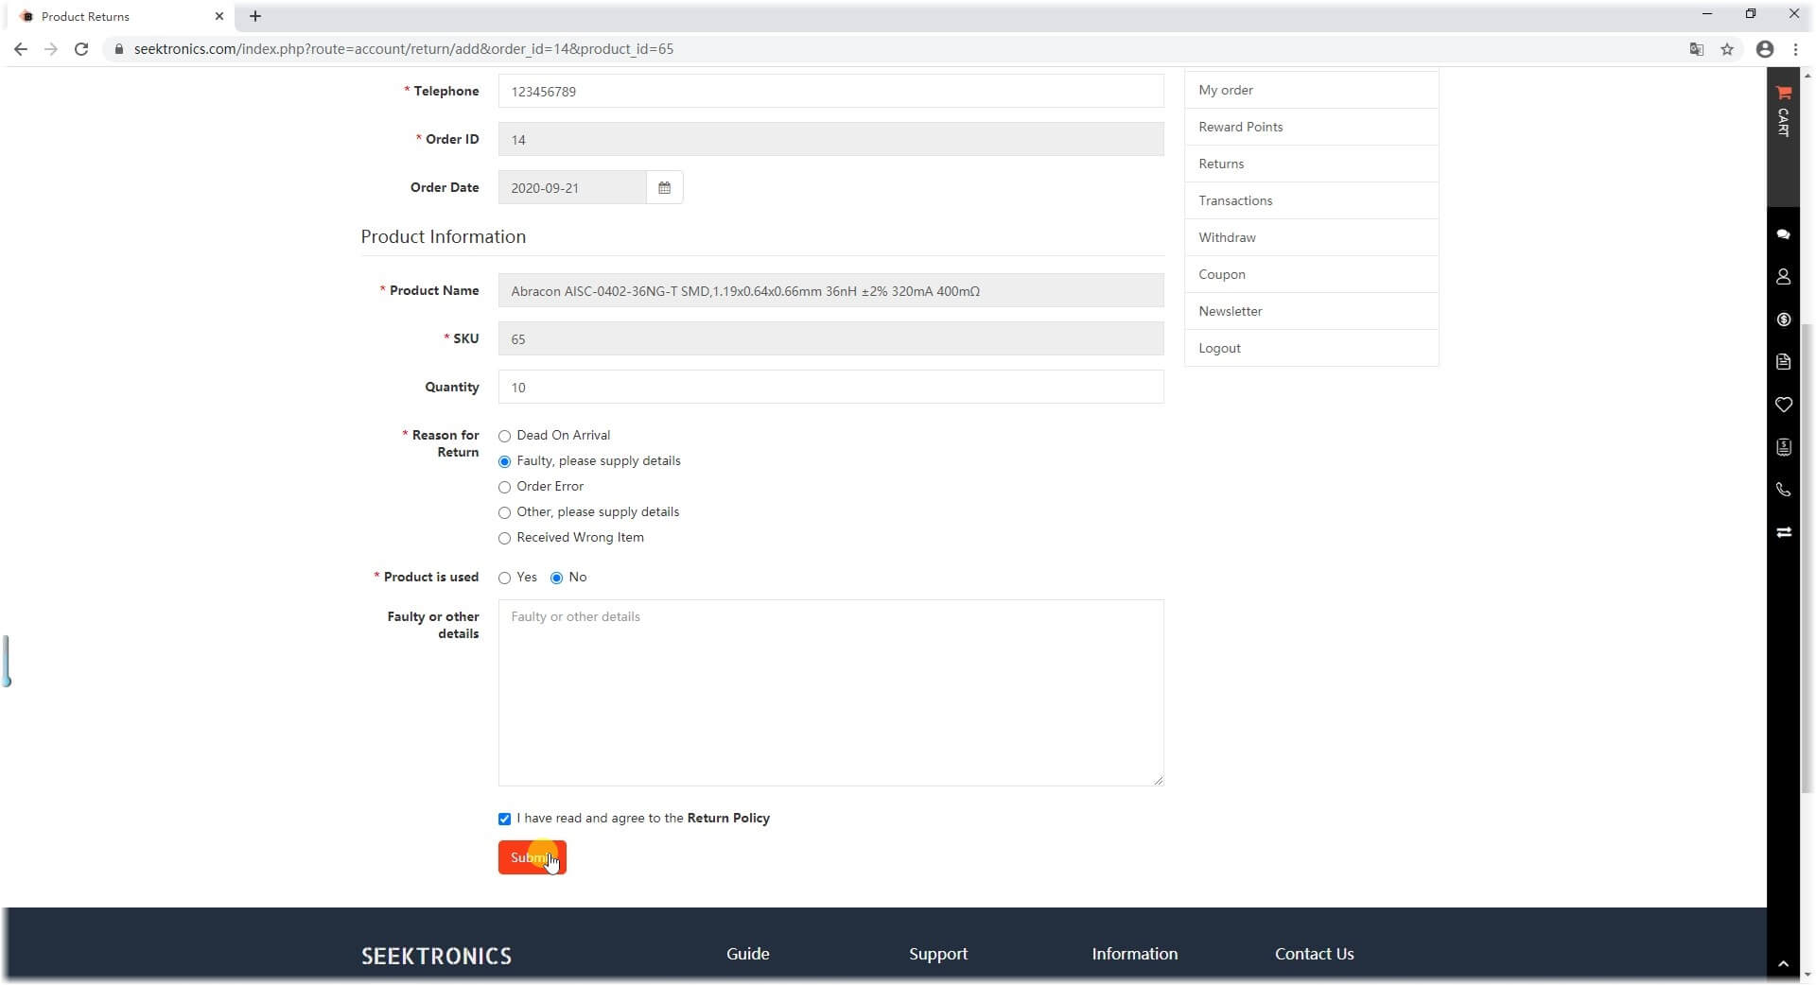Click the back-to-top arrow icon
This screenshot has width=1816, height=985.
pyautogui.click(x=1783, y=964)
